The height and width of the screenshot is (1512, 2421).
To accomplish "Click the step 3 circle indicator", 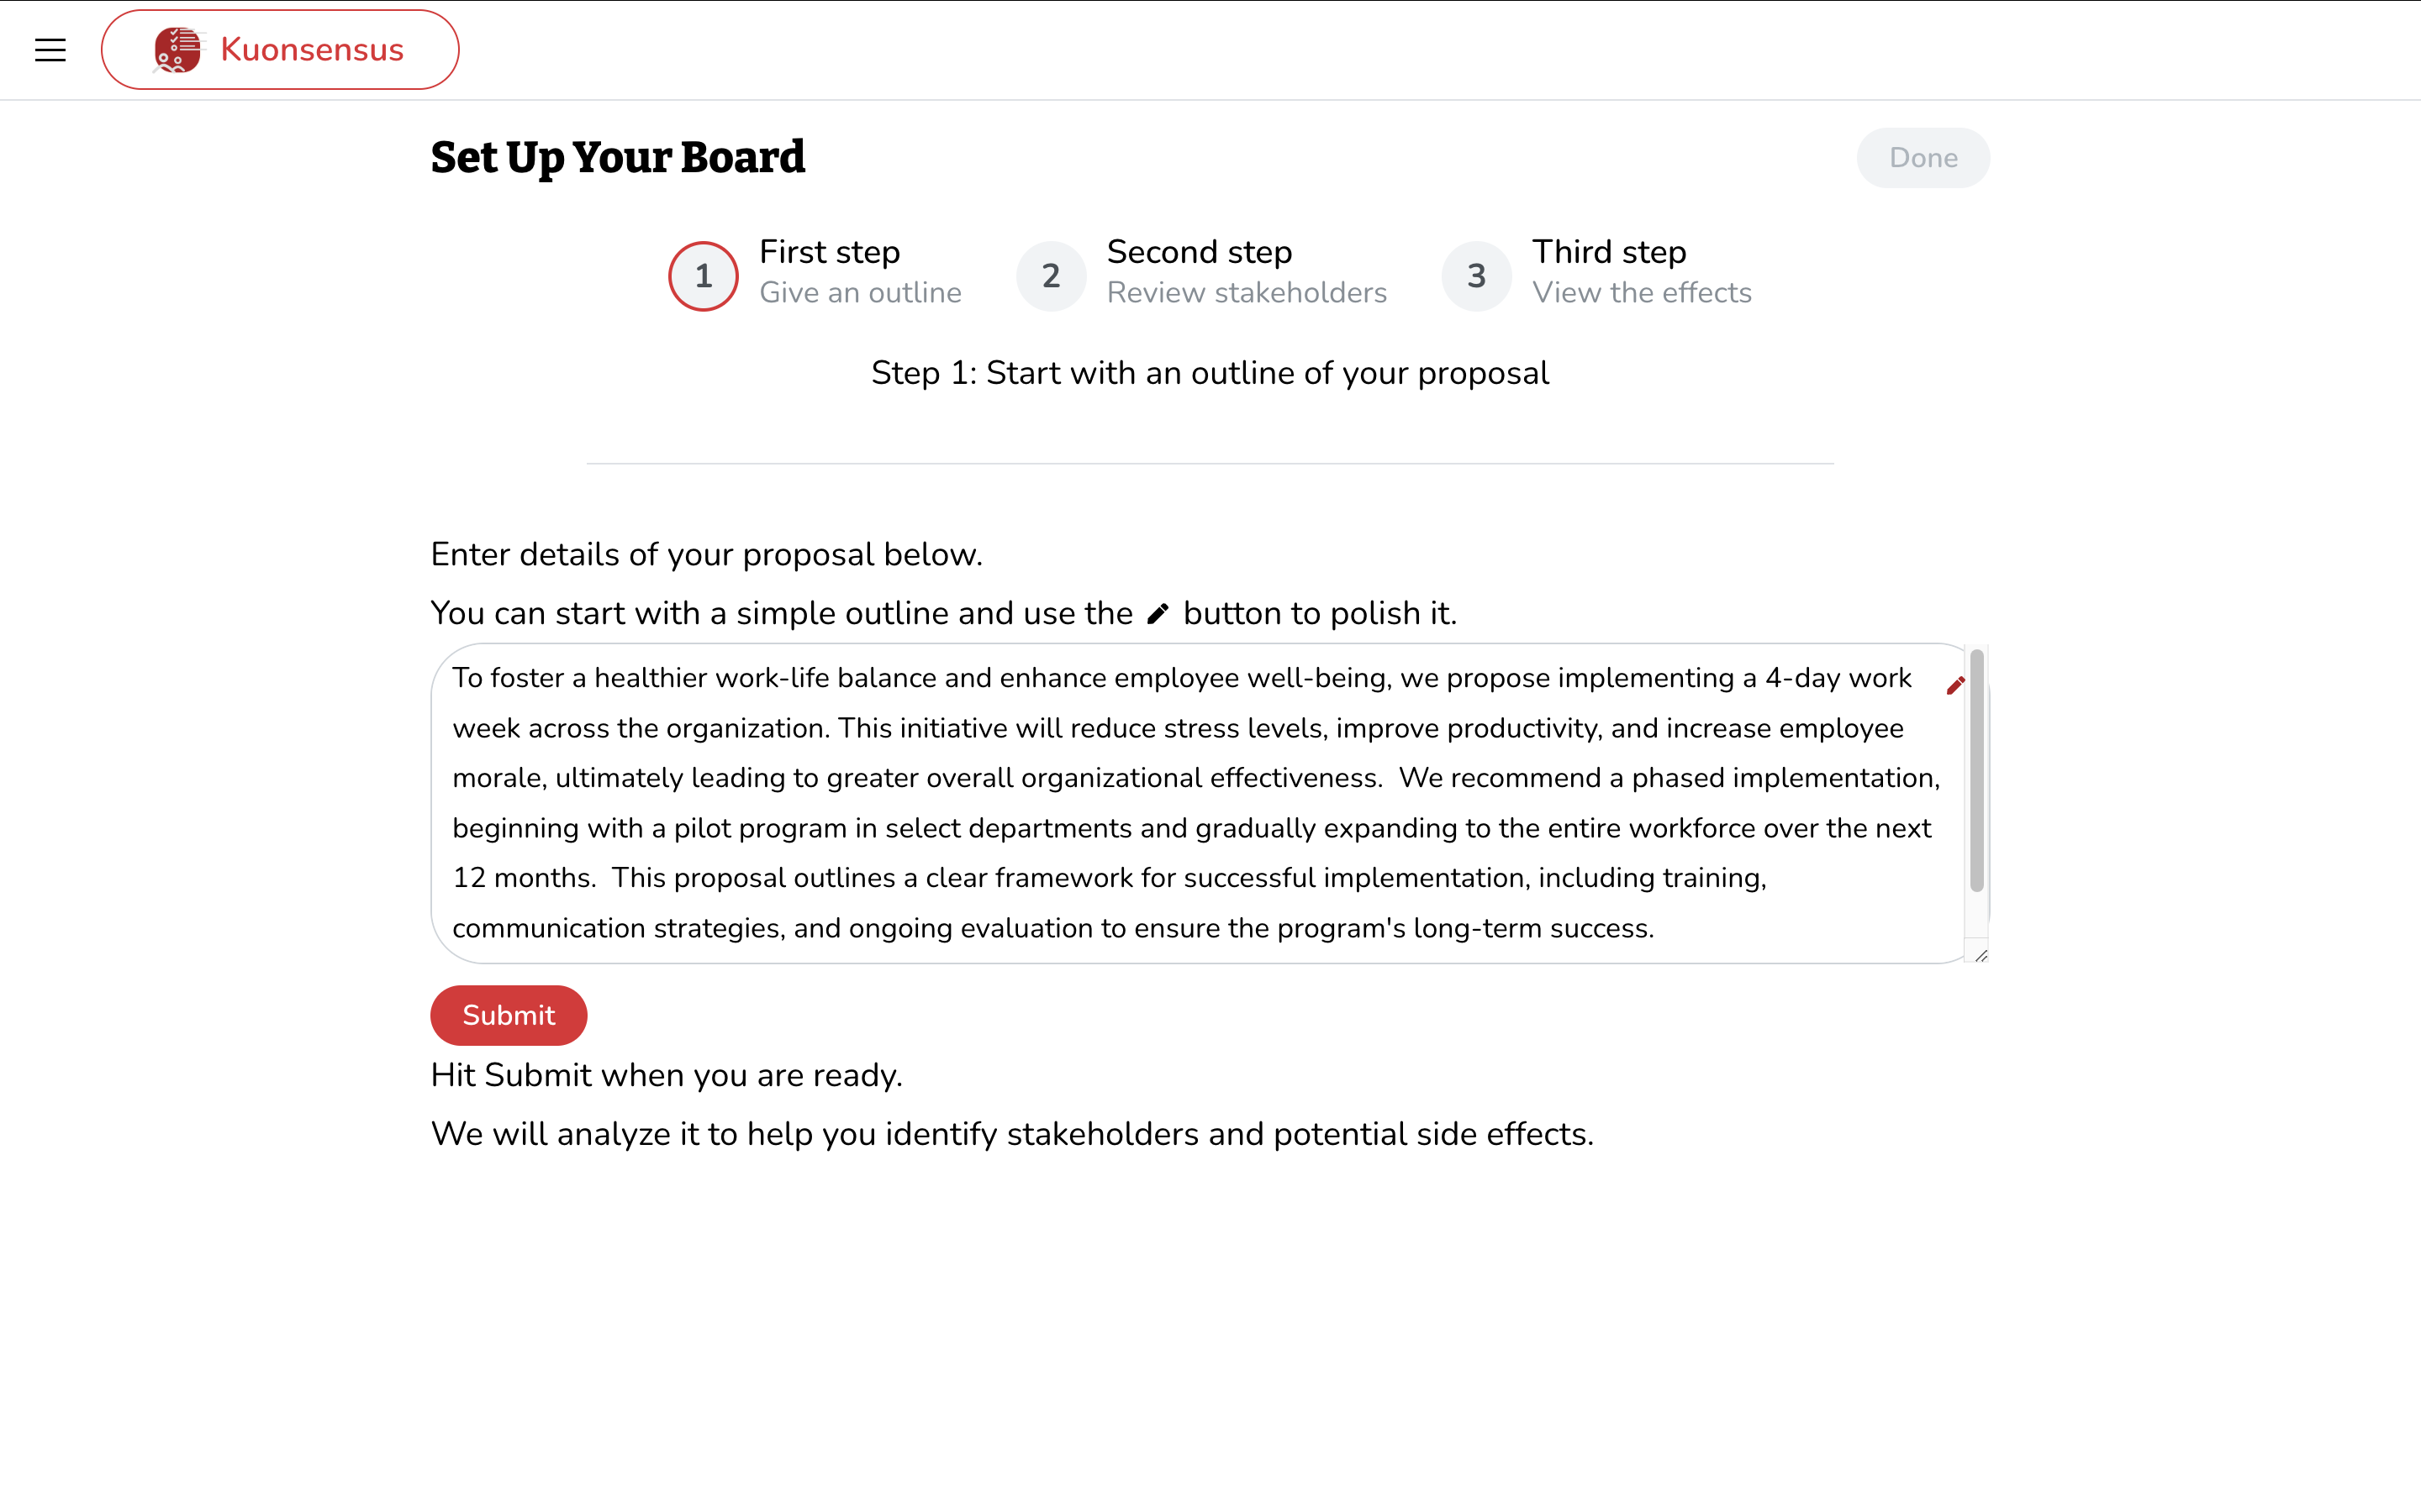I will 1475,276.
